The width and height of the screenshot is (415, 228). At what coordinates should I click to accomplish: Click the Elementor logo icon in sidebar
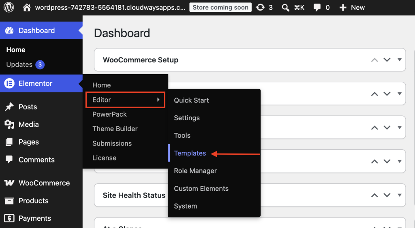[x=9, y=83]
